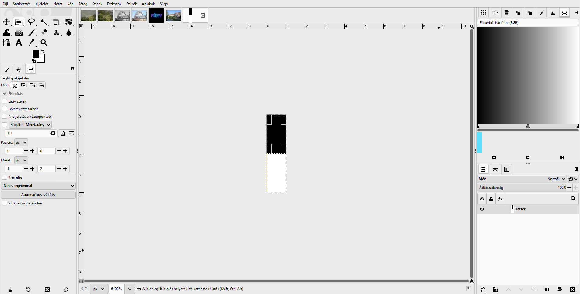Adjust the Átlátszatlanság opacity slider
Image resolution: width=580 pixels, height=294 pixels.
[x=522, y=188]
